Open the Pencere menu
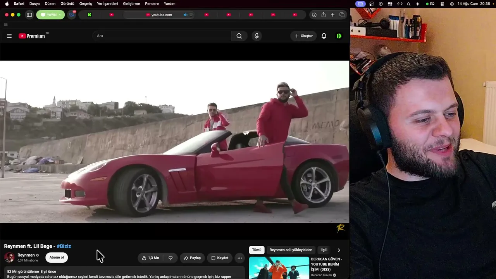 152,3
